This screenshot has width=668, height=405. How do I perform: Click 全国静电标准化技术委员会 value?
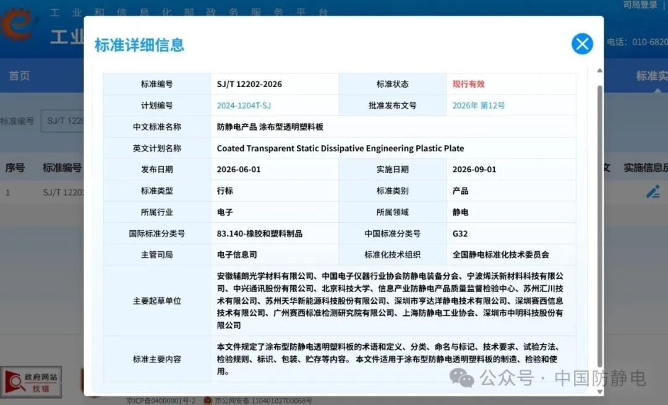coord(500,255)
